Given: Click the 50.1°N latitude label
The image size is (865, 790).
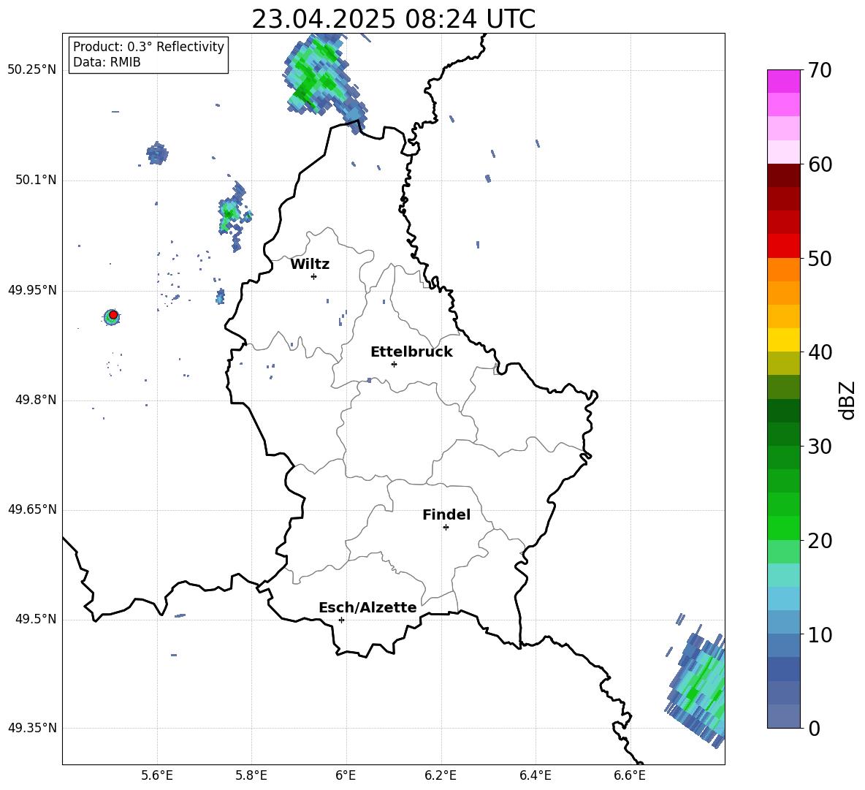Looking at the screenshot, I should 36,180.
